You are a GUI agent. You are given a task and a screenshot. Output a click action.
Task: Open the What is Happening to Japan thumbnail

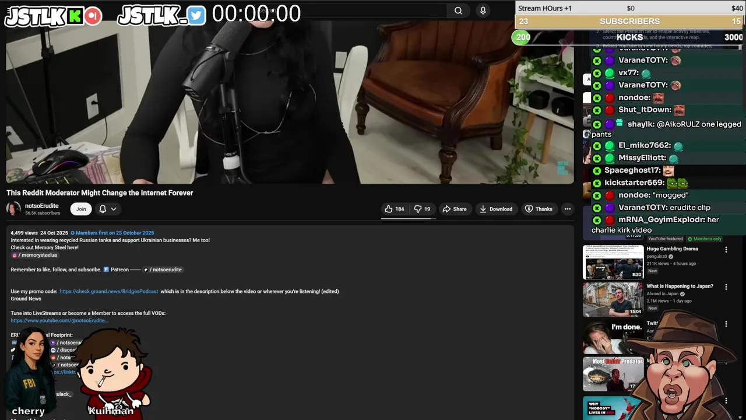coord(613,299)
